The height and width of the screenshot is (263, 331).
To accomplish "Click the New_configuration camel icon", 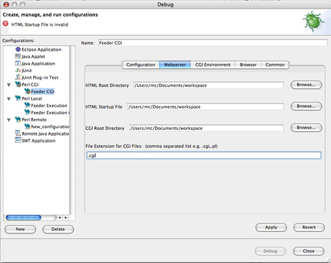I will 27,126.
